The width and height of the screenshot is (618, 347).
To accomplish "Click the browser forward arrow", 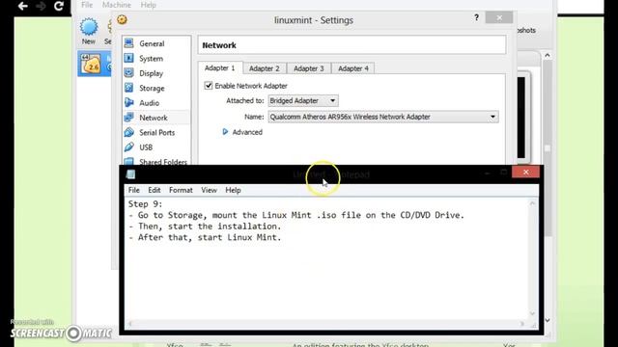I will 41,6.
